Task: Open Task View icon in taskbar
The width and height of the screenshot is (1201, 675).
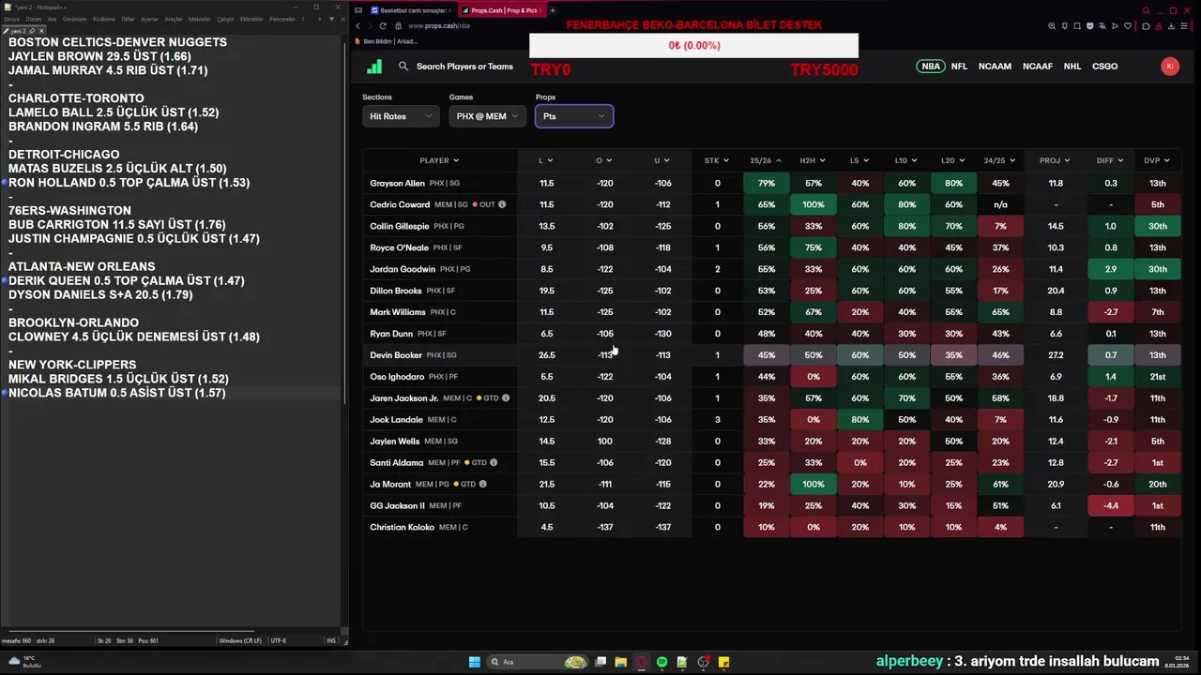Action: pyautogui.click(x=600, y=662)
